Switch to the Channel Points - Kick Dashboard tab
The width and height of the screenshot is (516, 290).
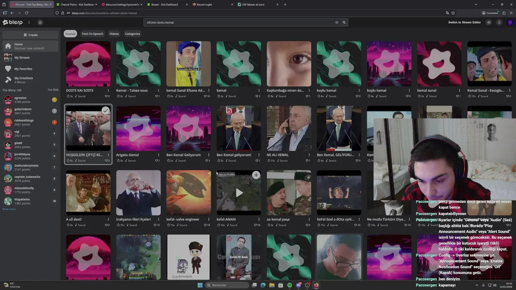click(x=77, y=4)
